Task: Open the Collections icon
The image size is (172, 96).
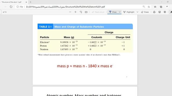Action: [x=161, y=7]
